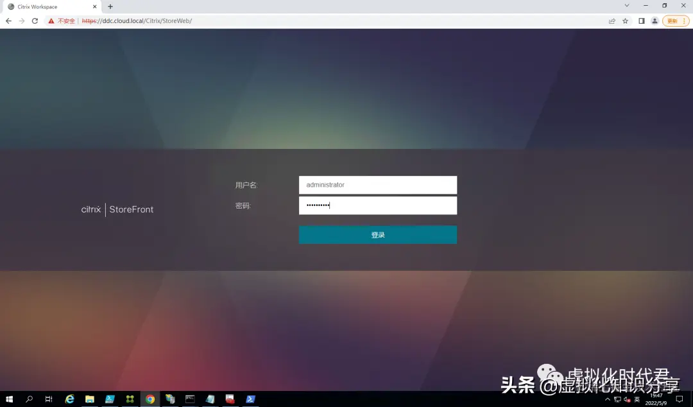The image size is (693, 407).
Task: Click the password input field
Action: pos(377,205)
